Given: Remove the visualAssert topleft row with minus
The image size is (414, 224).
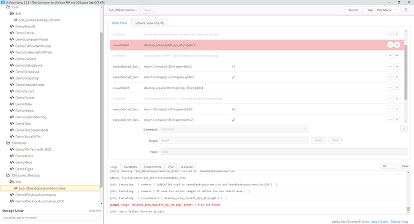Looking at the screenshot, I should point(390,45).
